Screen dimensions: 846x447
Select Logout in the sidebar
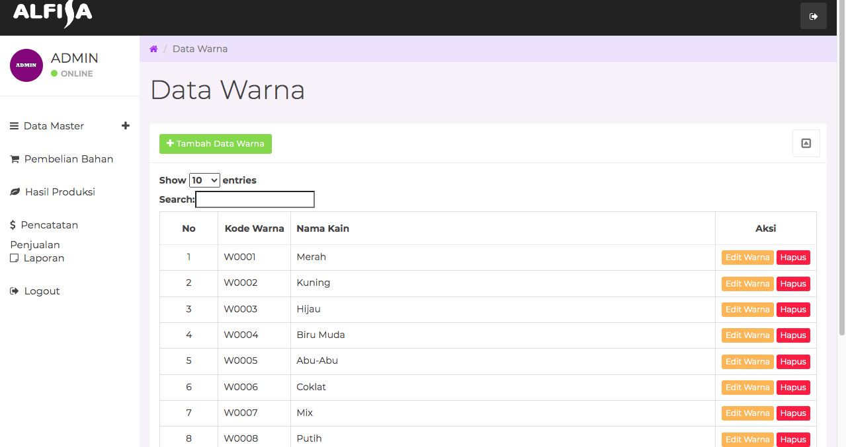point(42,291)
